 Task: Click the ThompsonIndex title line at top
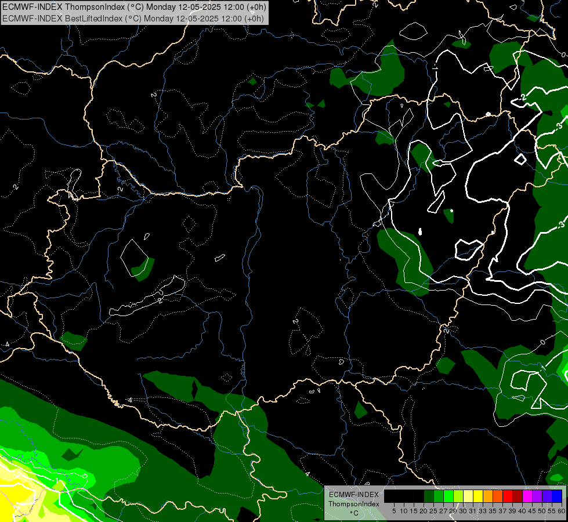pos(134,6)
